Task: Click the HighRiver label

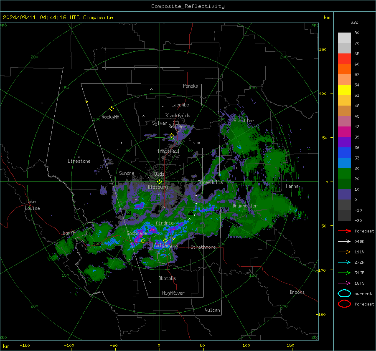Action: tap(173, 293)
